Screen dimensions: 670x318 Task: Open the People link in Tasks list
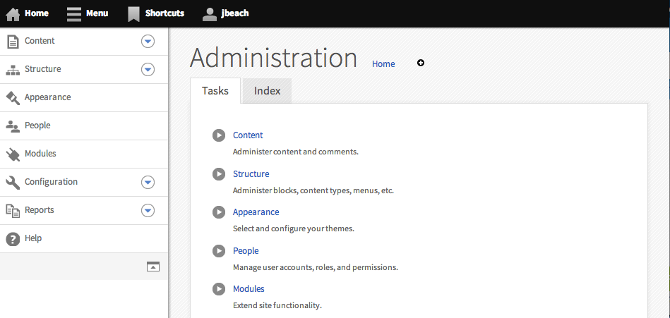[246, 251]
